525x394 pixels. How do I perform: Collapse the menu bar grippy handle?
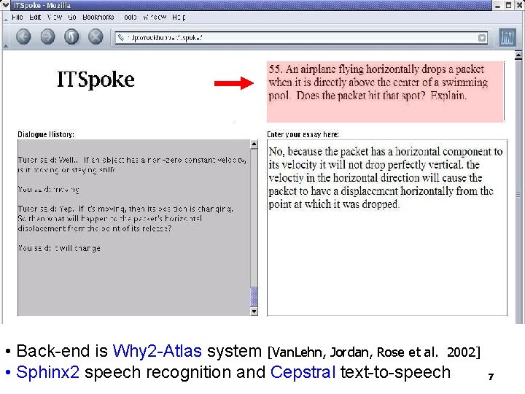click(x=5, y=18)
